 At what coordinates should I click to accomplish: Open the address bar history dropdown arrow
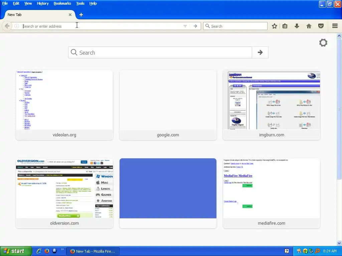(x=185, y=26)
